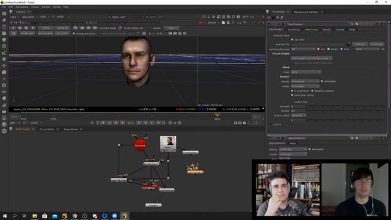
Task: Open the mask dropdown set to none
Action: (306, 72)
